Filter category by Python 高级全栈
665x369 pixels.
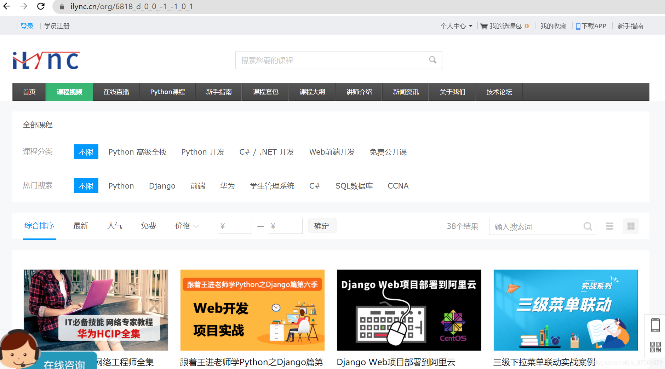pos(137,152)
